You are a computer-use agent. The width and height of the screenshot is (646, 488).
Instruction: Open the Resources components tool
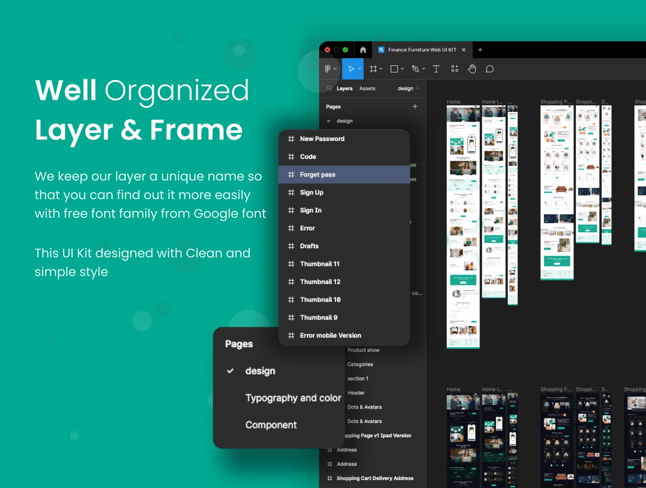[x=455, y=69]
